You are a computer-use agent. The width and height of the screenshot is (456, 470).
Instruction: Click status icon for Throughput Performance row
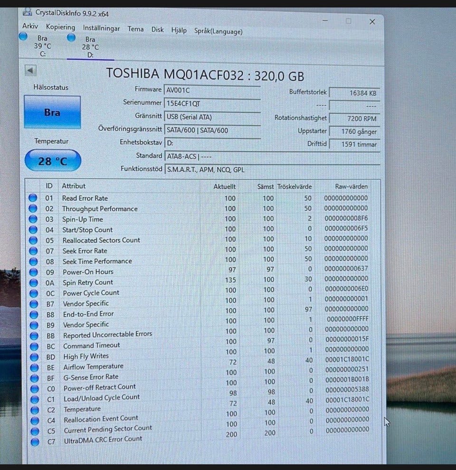(x=33, y=208)
